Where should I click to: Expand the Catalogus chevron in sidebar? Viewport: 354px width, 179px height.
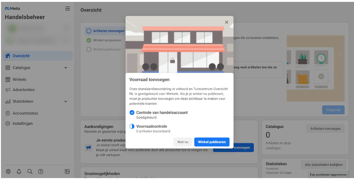pos(66,68)
